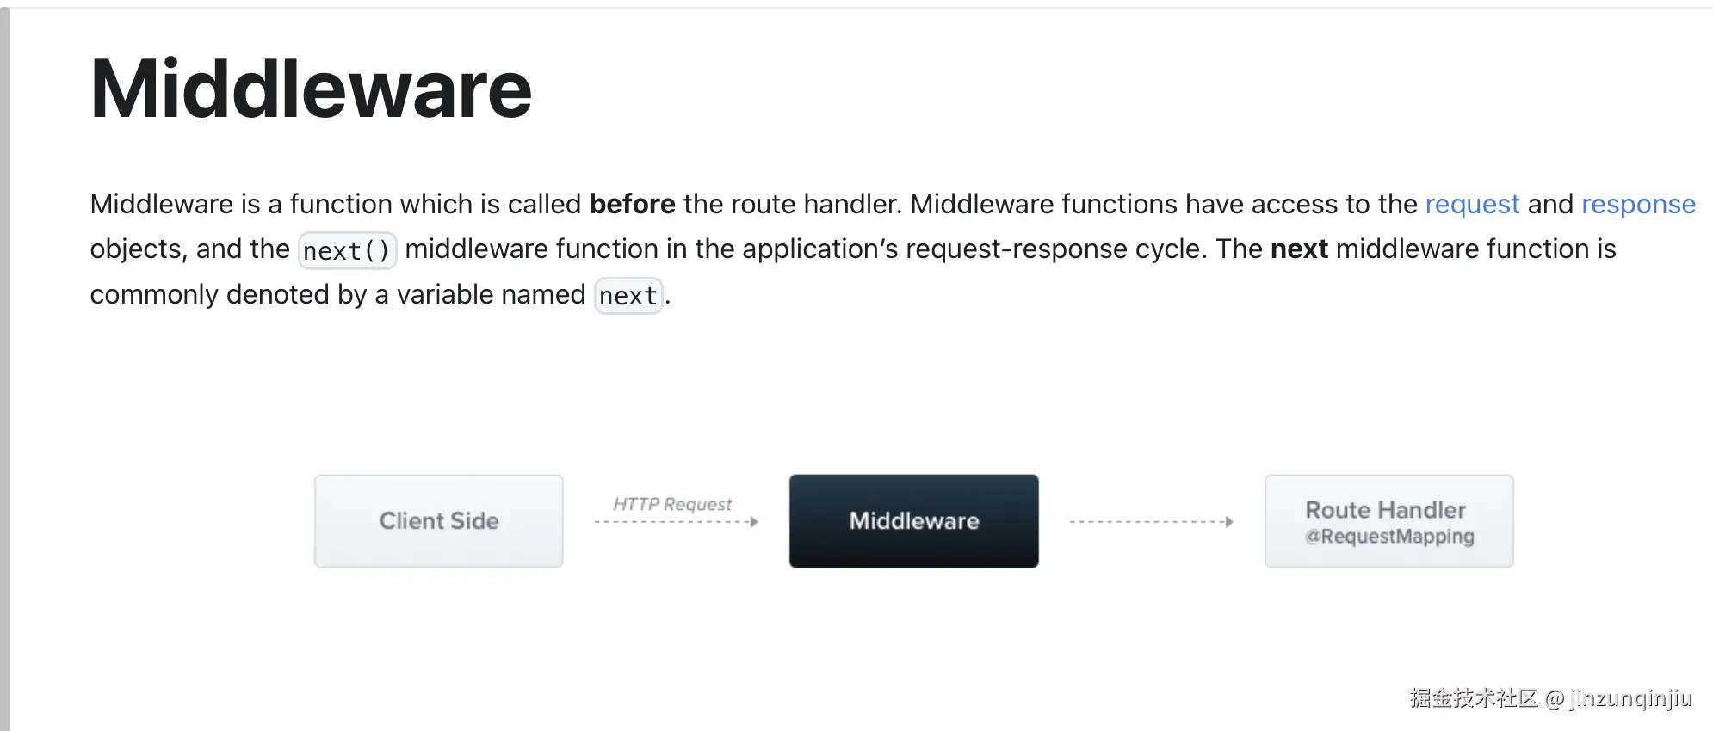Screen dimensions: 1713x731
Task: Click the arrowhead pointing to Route Handler
Action: click(x=1229, y=522)
